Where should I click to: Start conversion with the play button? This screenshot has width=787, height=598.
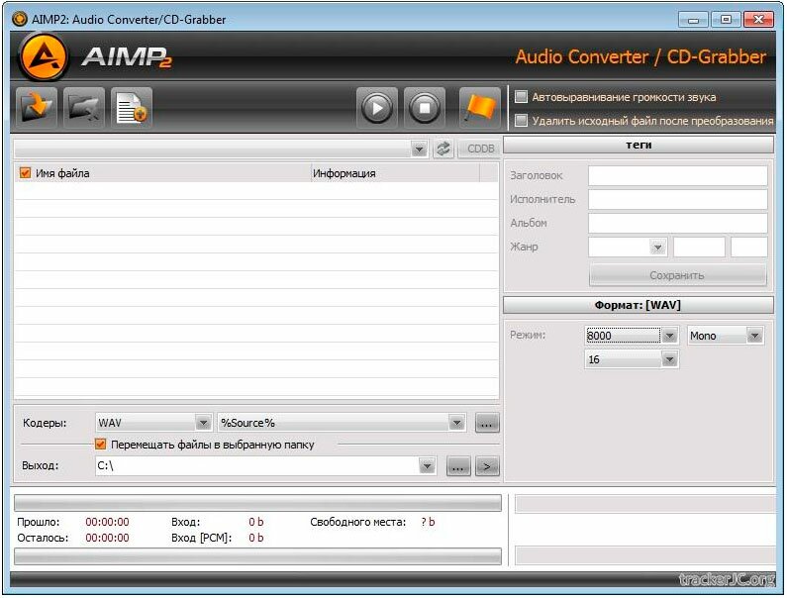click(377, 108)
